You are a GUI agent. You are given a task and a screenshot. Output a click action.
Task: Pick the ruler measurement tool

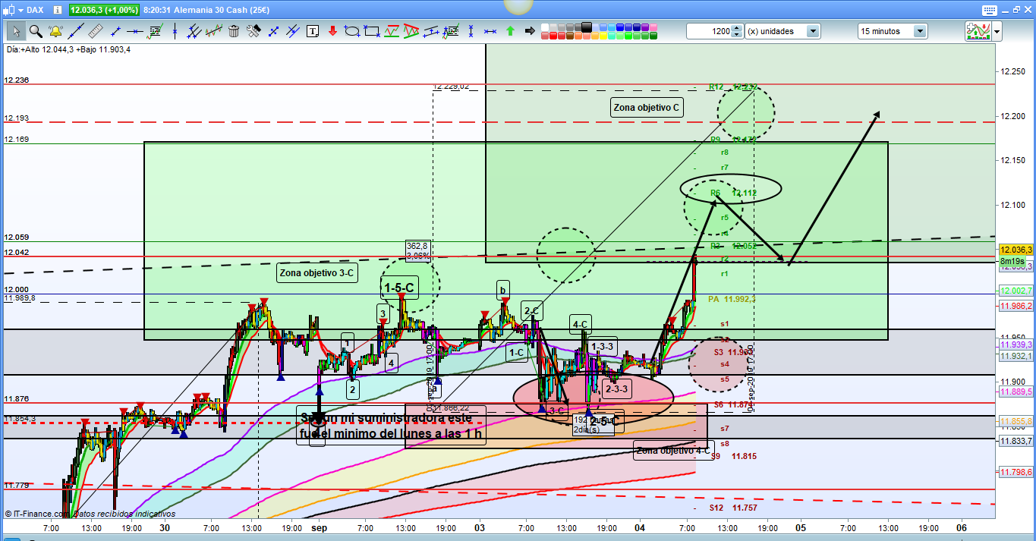click(95, 31)
